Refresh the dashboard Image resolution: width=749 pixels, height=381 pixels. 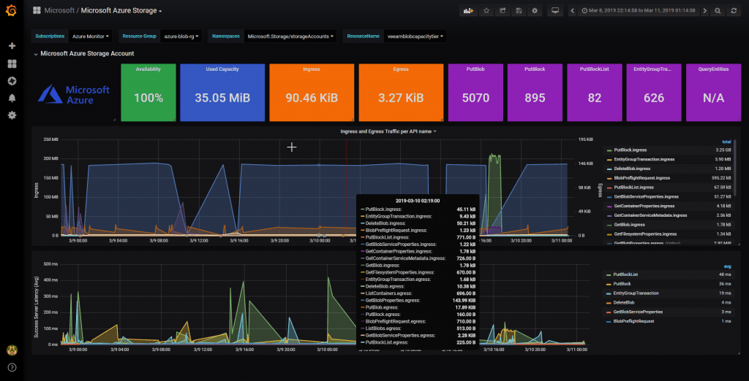tap(734, 10)
